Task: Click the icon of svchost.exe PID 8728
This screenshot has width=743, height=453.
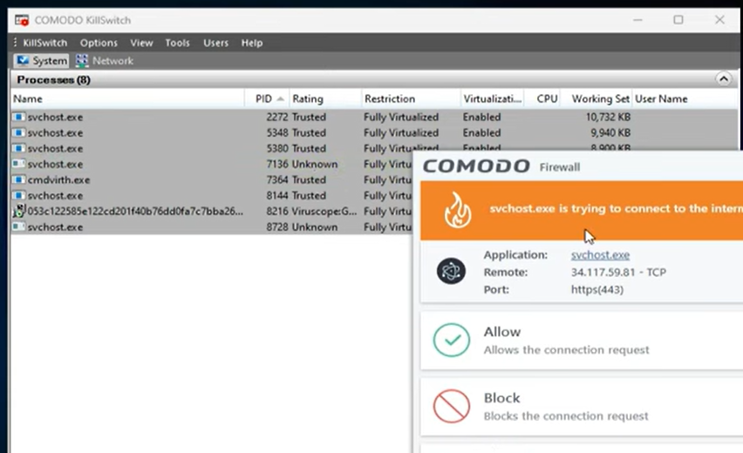Action: [x=18, y=226]
